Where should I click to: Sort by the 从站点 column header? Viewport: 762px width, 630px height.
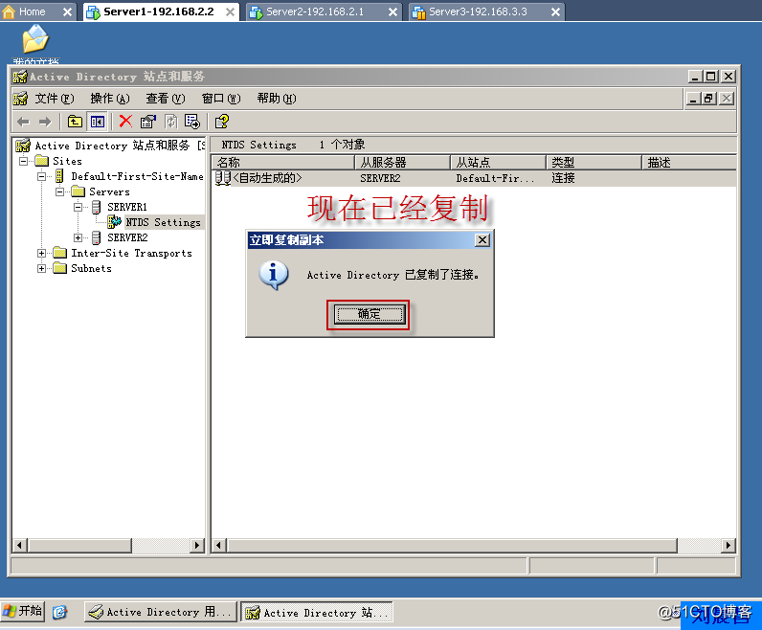499,163
